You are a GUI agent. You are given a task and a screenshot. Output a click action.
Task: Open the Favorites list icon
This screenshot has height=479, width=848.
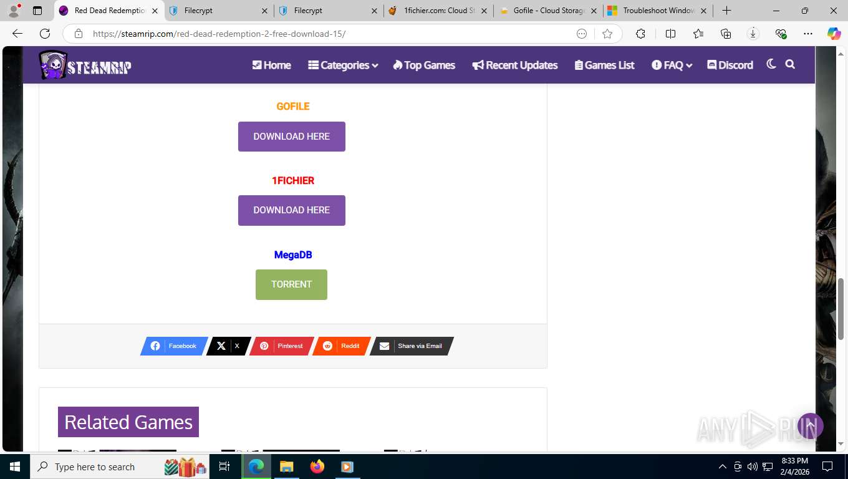(x=698, y=34)
